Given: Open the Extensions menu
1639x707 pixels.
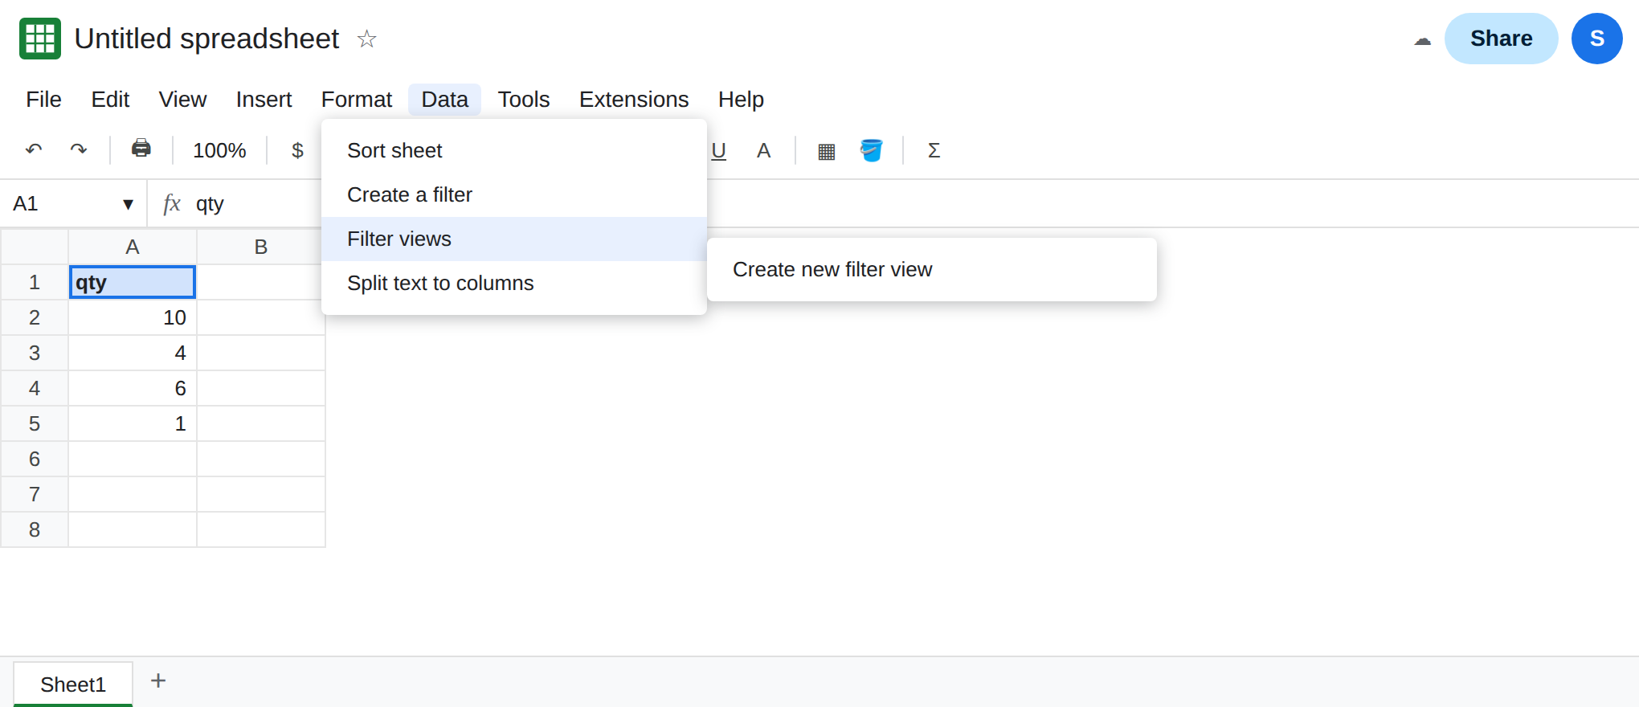Looking at the screenshot, I should 634,100.
